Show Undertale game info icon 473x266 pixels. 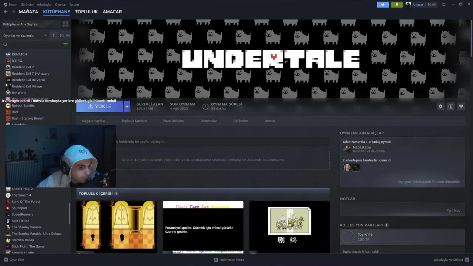click(x=451, y=106)
